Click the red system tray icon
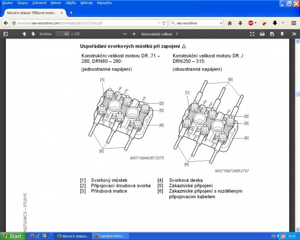300x240 pixels. pos(283,236)
